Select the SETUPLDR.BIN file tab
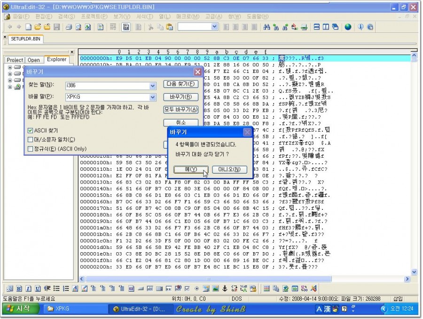Viewport: 423px width, 319px height. (26, 39)
